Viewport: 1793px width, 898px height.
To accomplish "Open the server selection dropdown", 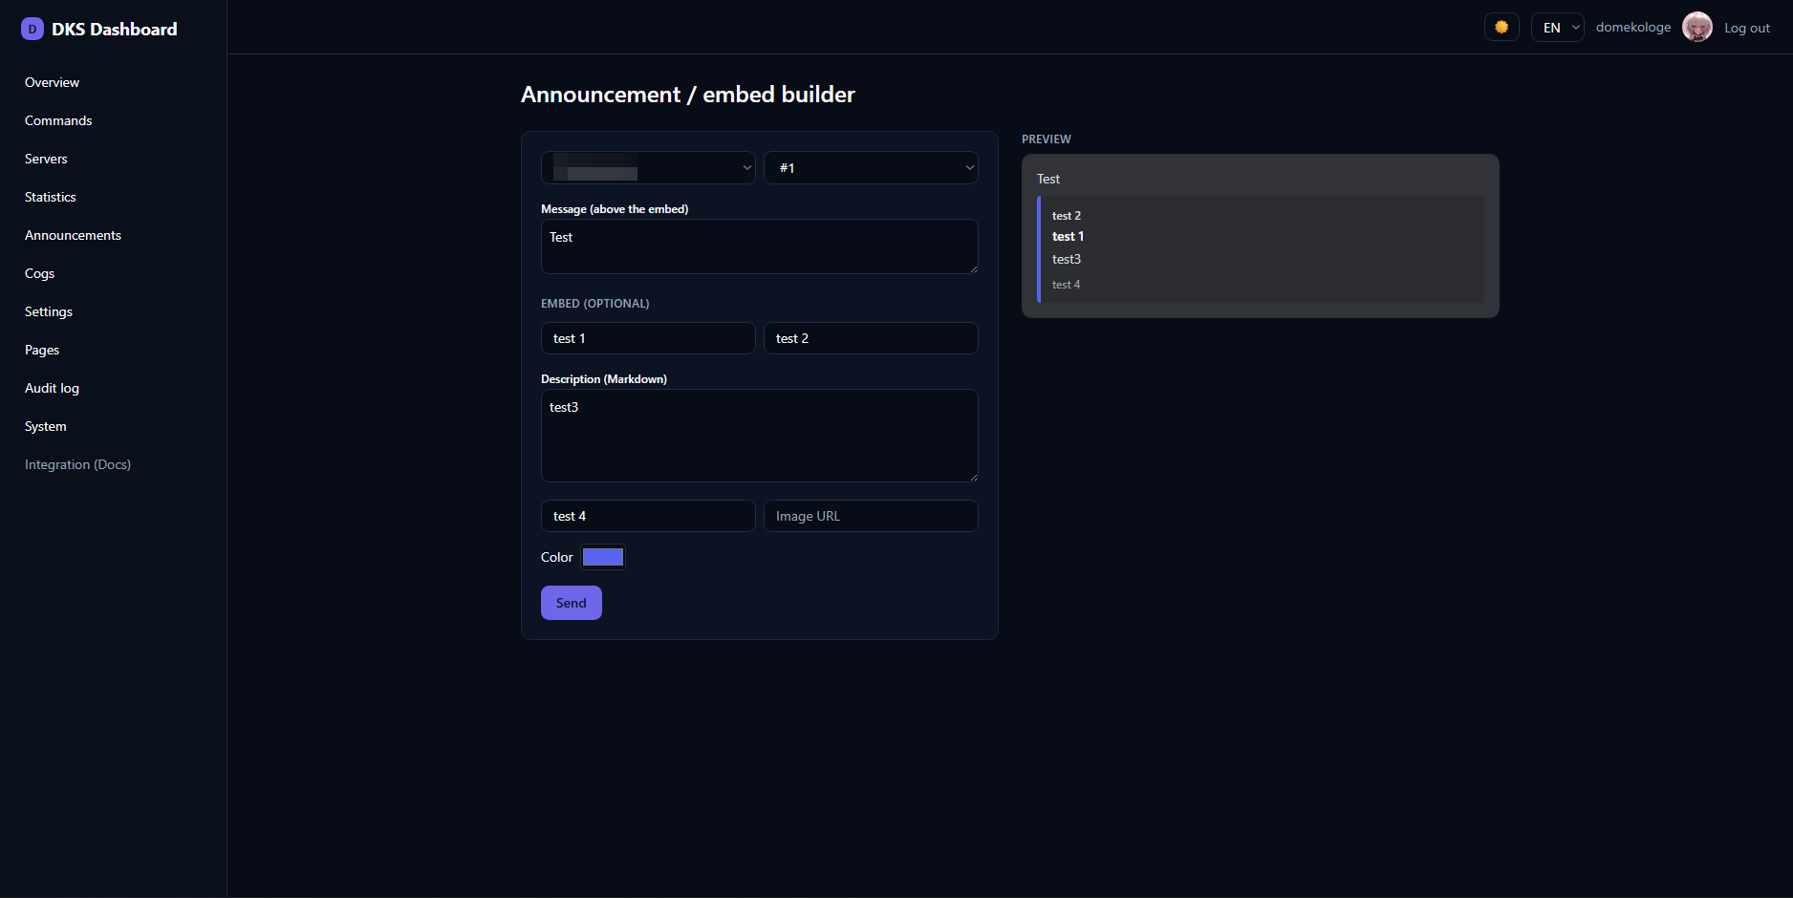I will pyautogui.click(x=648, y=167).
